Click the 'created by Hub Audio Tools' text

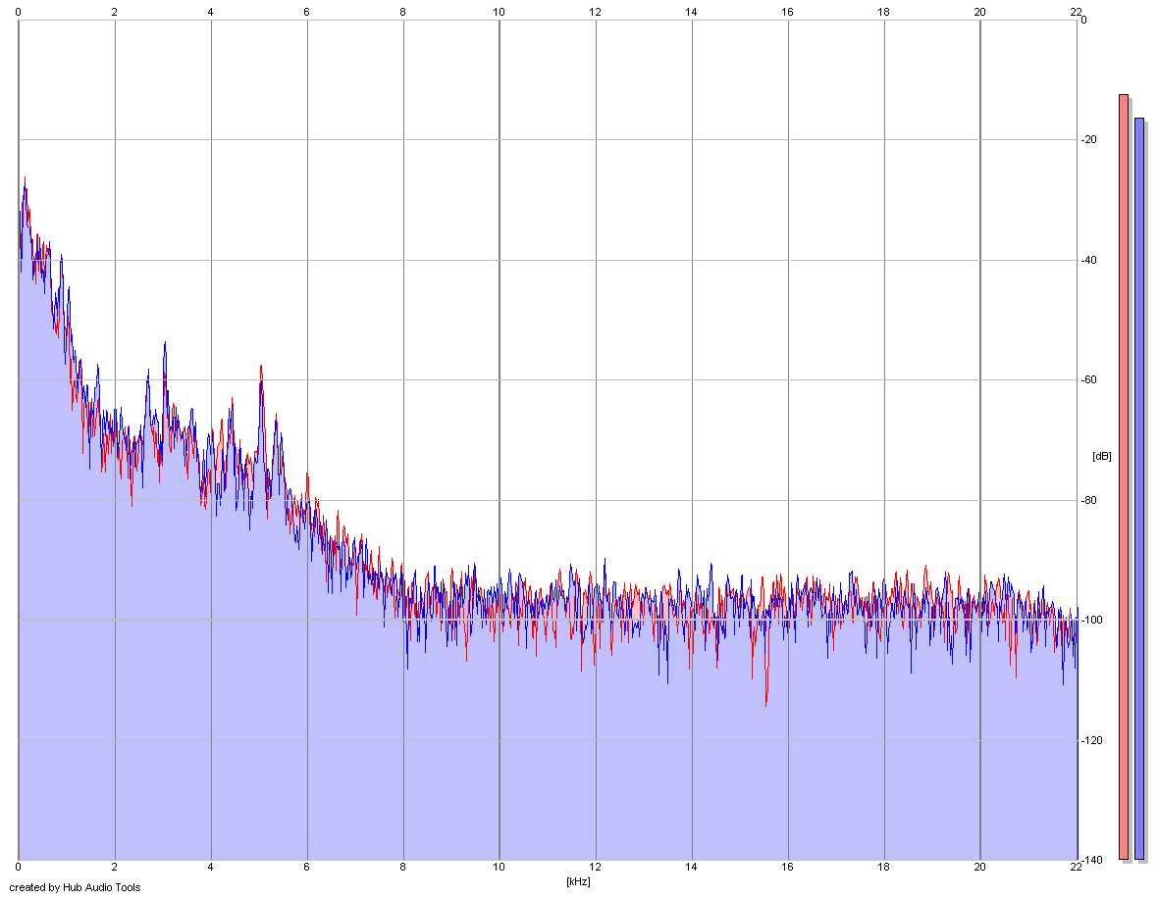point(75,887)
